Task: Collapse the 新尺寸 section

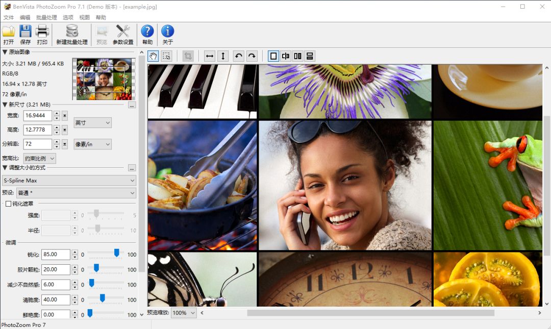Action: [x=5, y=105]
